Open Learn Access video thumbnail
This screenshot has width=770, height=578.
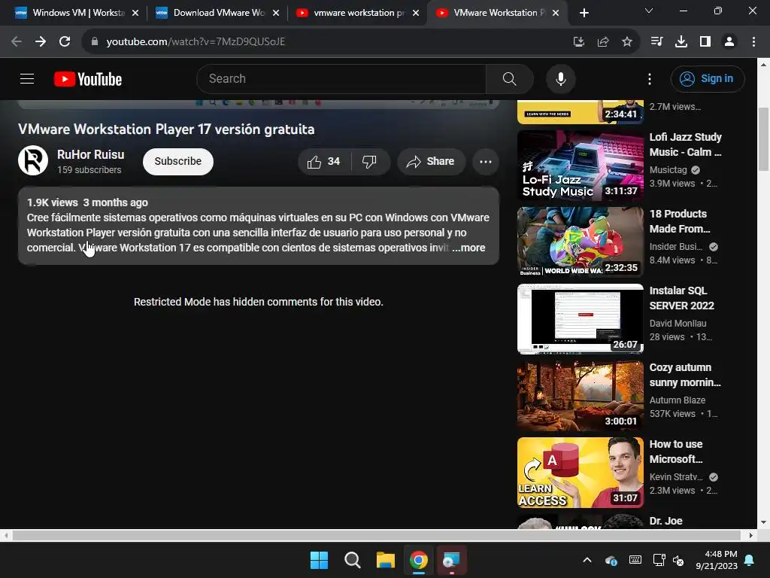(x=580, y=473)
